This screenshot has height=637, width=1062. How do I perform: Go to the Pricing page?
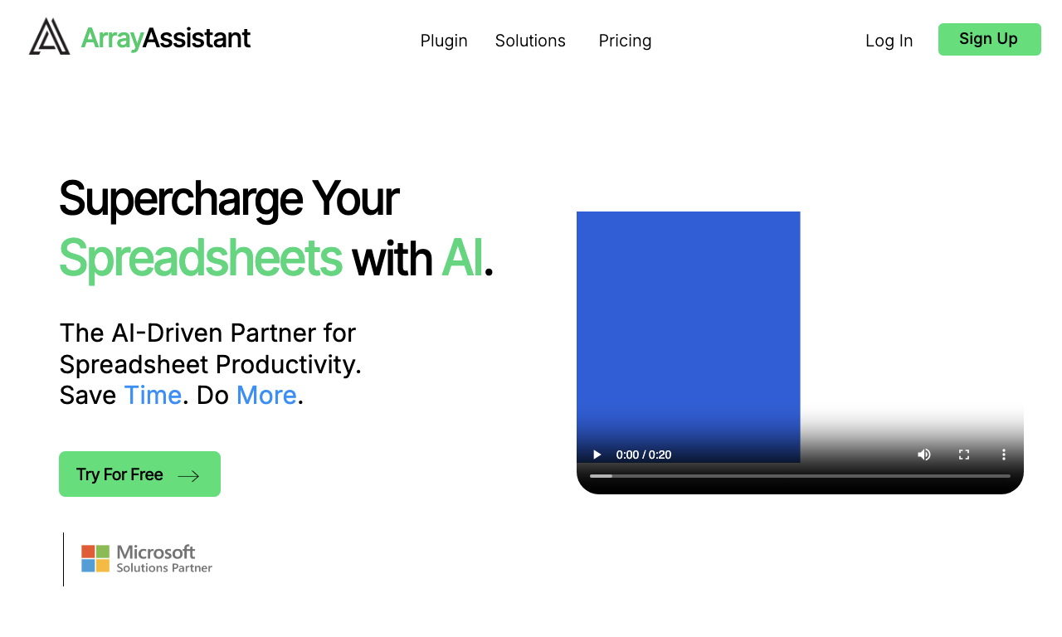[625, 41]
